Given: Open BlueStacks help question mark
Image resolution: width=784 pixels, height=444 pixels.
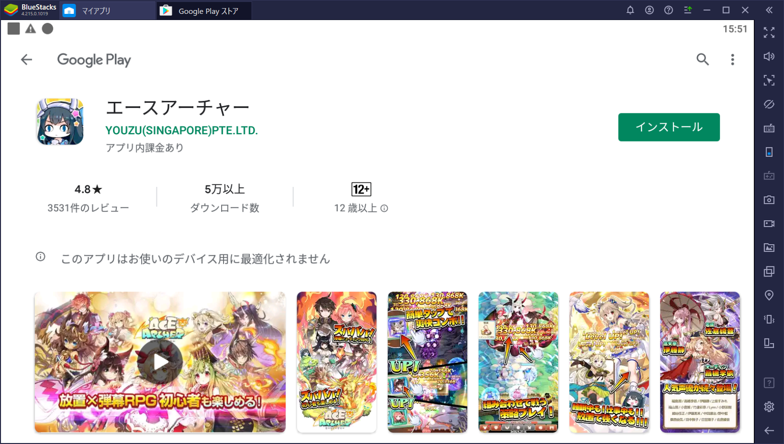Looking at the screenshot, I should (x=669, y=10).
